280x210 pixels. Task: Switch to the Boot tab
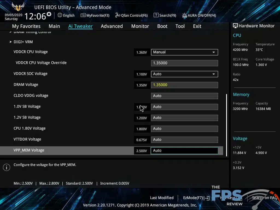pyautogui.click(x=162, y=26)
